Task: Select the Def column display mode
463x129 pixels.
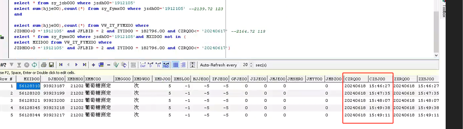Action: [x=143, y=65]
